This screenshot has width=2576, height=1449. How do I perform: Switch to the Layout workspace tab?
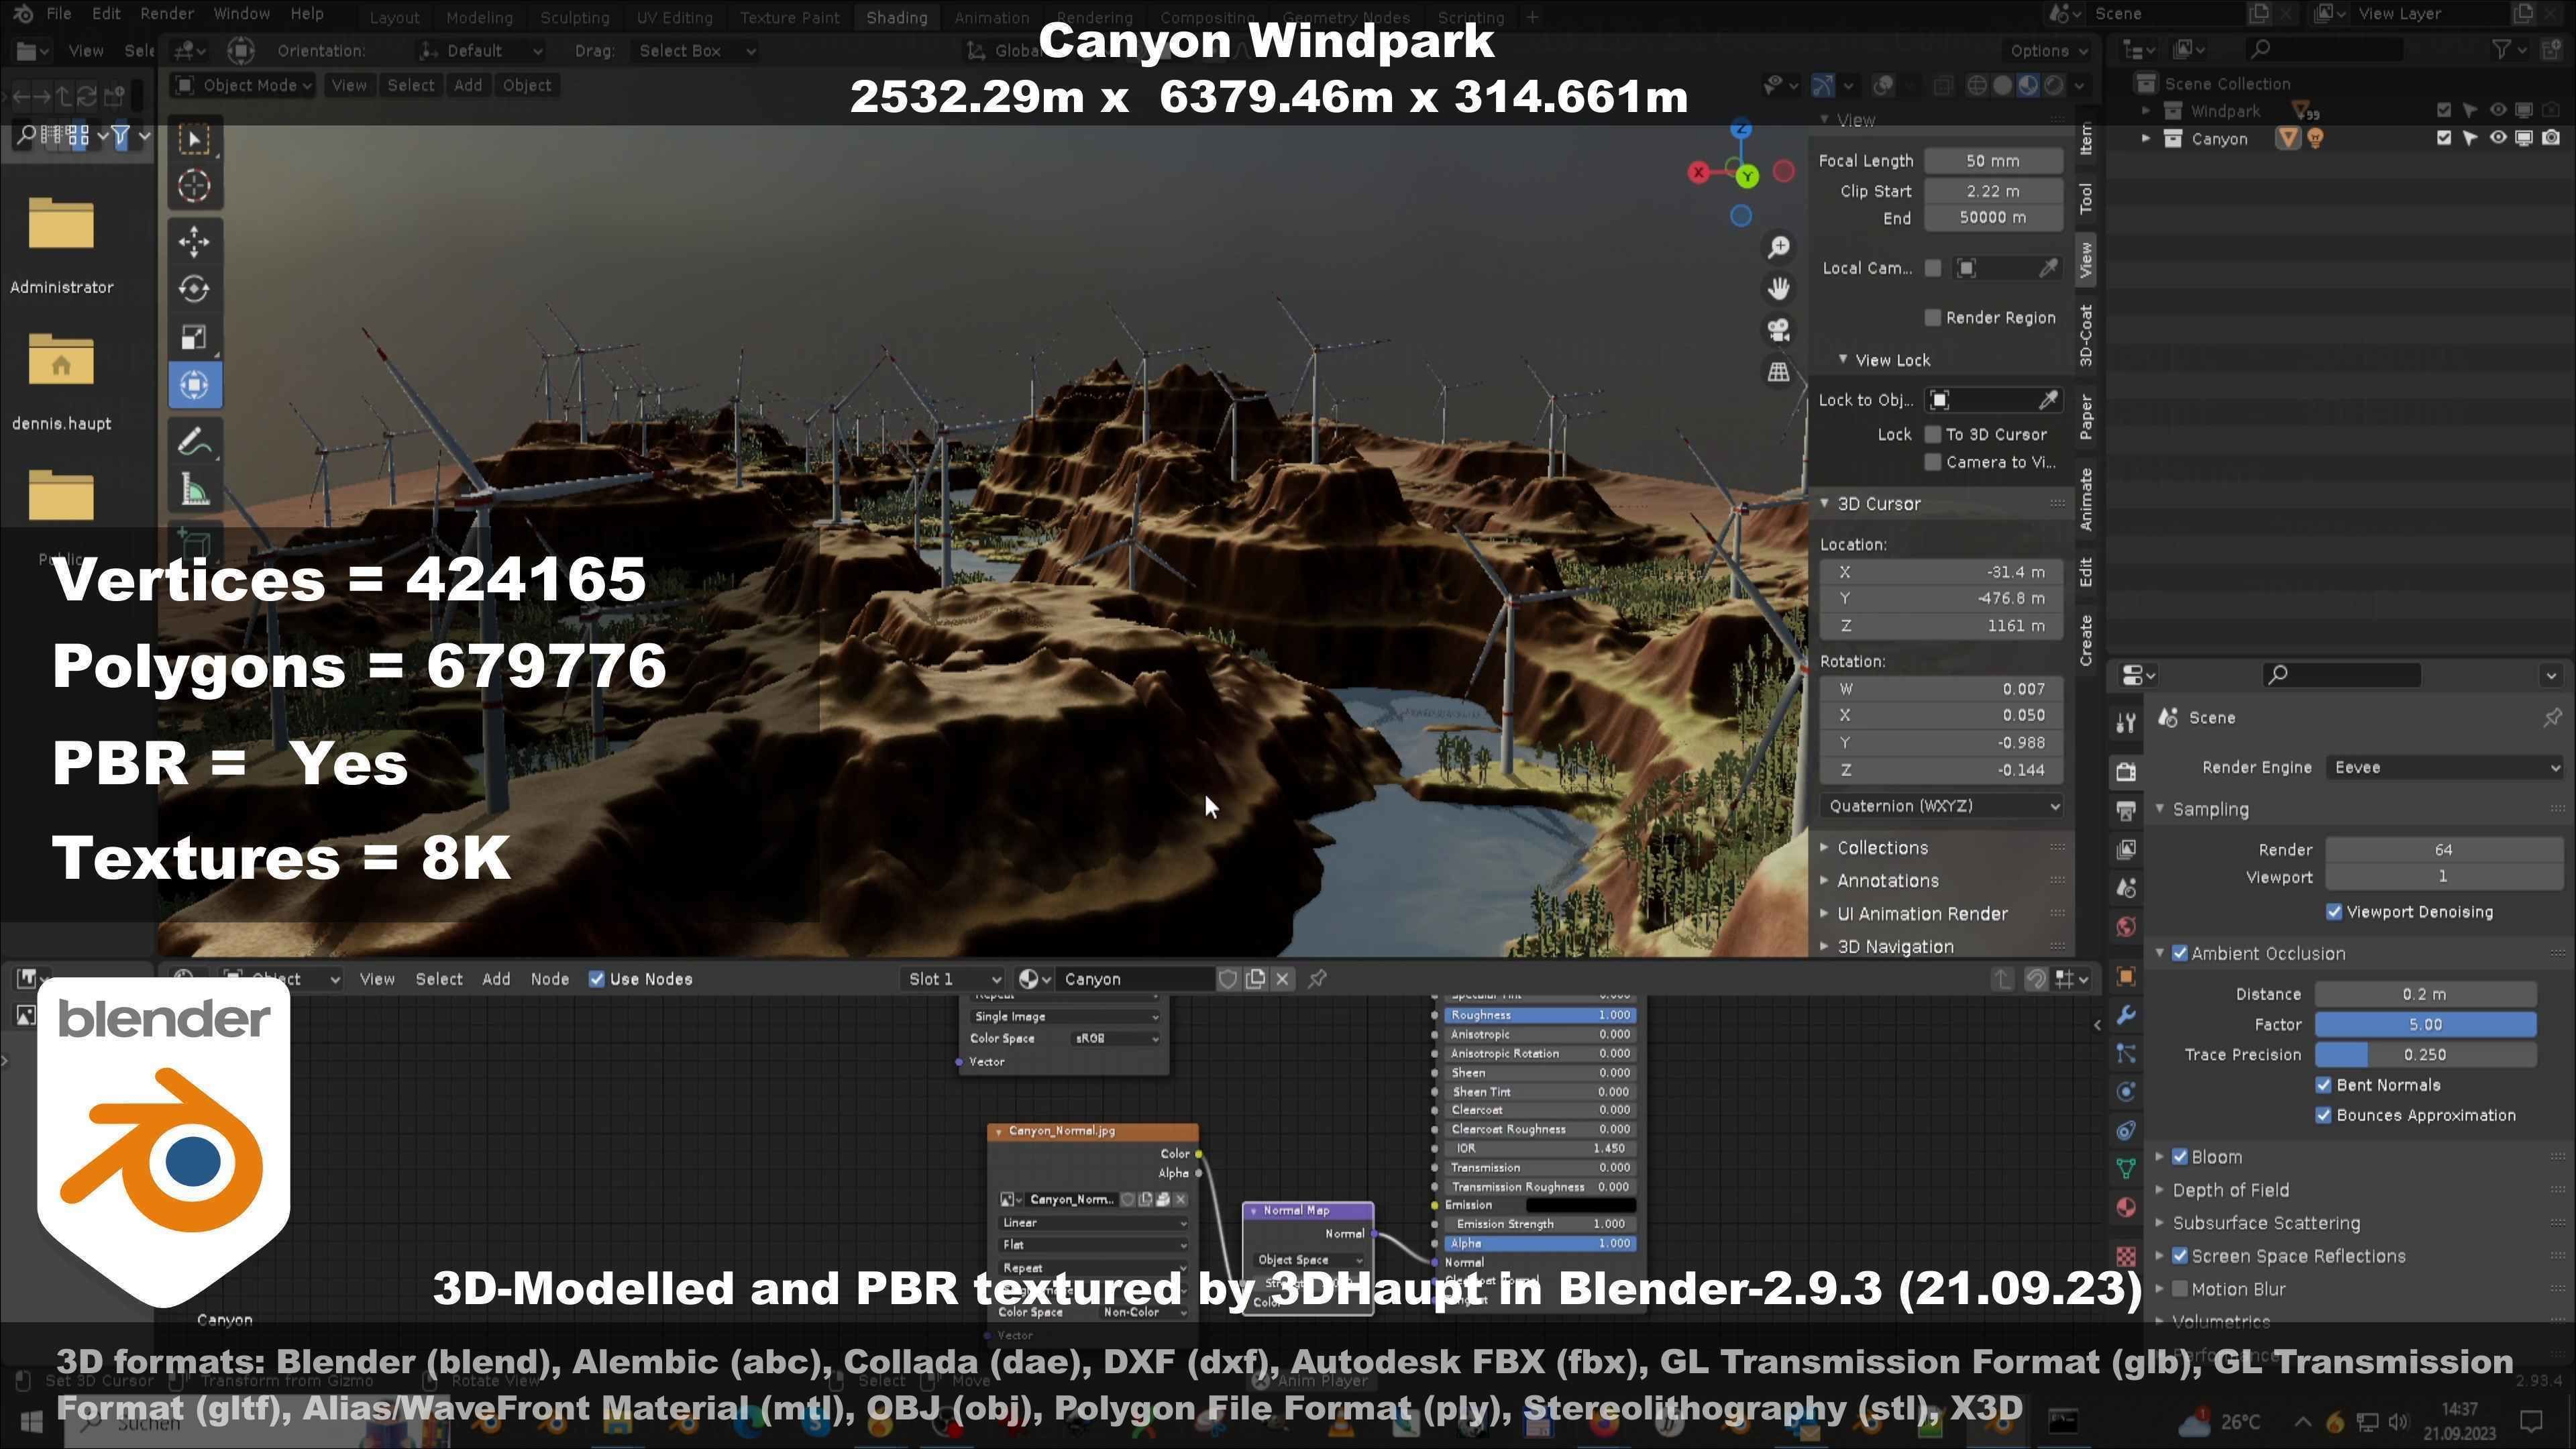(394, 17)
